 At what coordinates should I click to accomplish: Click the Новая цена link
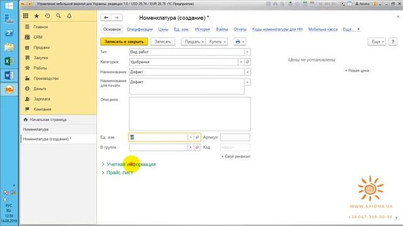point(357,70)
